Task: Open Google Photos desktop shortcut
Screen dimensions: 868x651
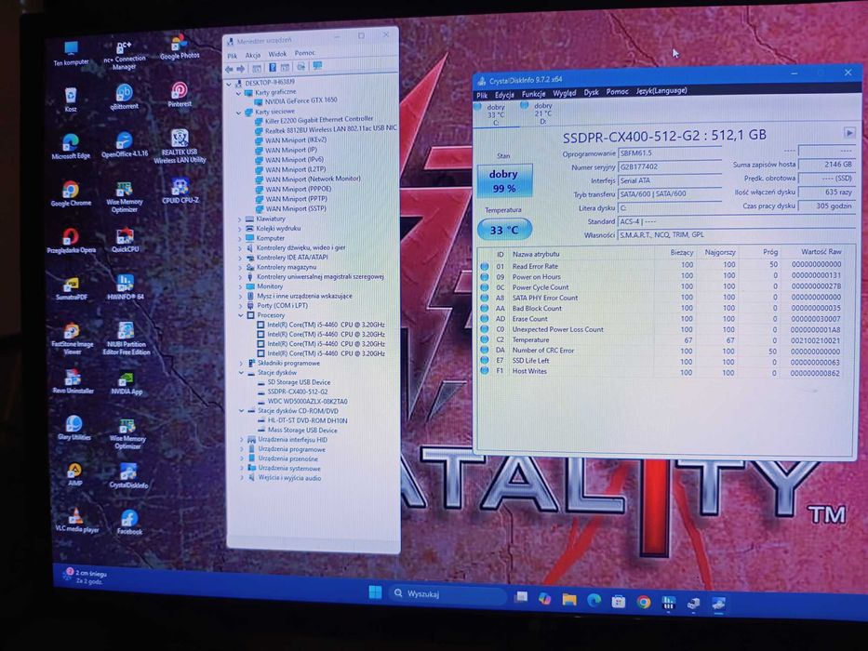Action: (180, 46)
